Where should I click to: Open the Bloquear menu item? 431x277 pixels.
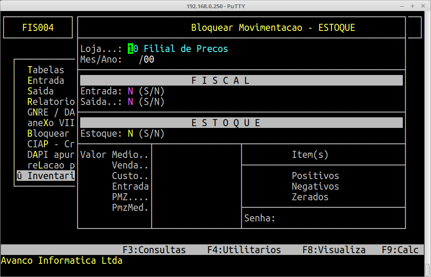pyautogui.click(x=48, y=133)
